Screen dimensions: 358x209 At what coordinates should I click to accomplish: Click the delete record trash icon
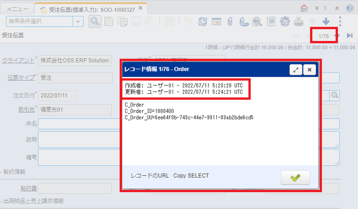click(169, 22)
